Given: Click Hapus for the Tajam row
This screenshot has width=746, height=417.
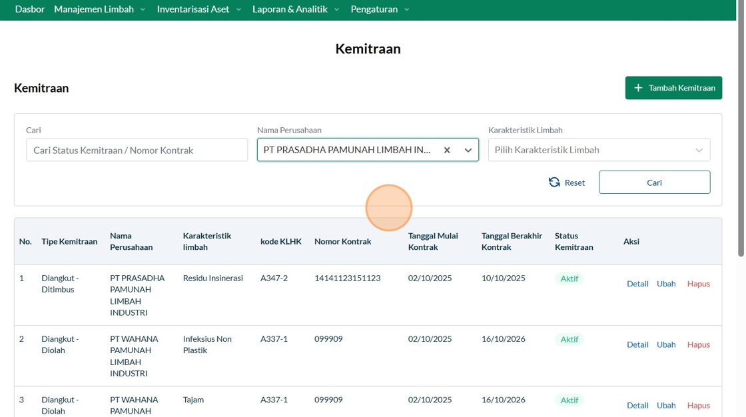Looking at the screenshot, I should pyautogui.click(x=698, y=406).
